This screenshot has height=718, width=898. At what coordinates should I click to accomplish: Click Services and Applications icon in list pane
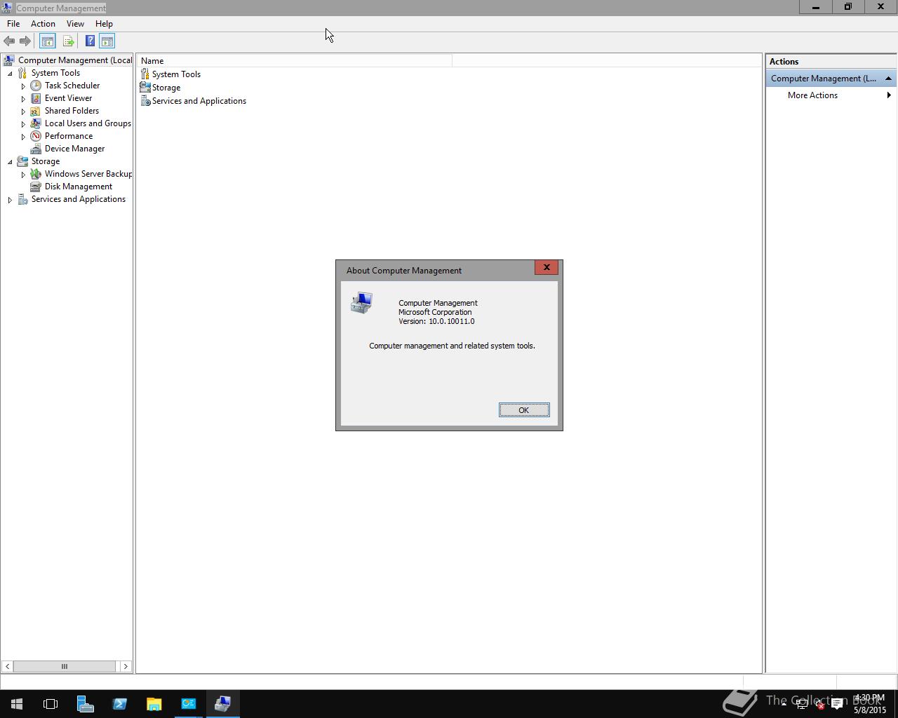pos(145,101)
